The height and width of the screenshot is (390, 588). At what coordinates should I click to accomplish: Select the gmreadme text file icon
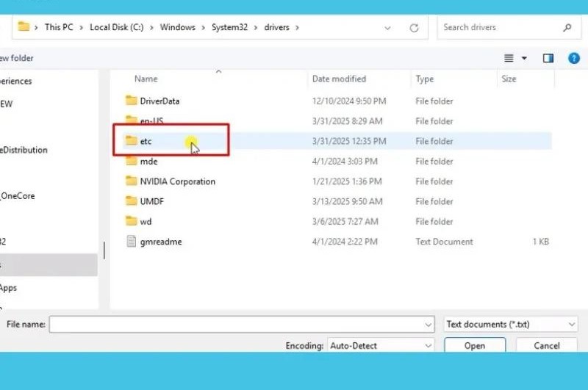coord(132,241)
